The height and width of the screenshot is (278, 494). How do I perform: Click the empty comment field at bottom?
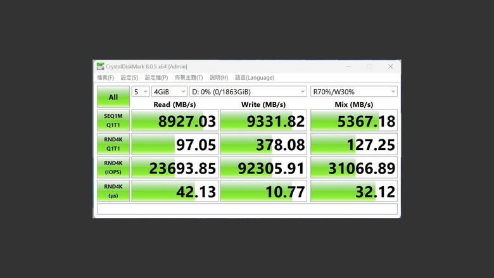(247, 209)
